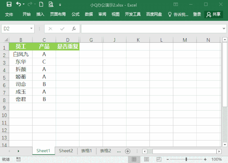Select cell containing 折颜

coord(21,69)
